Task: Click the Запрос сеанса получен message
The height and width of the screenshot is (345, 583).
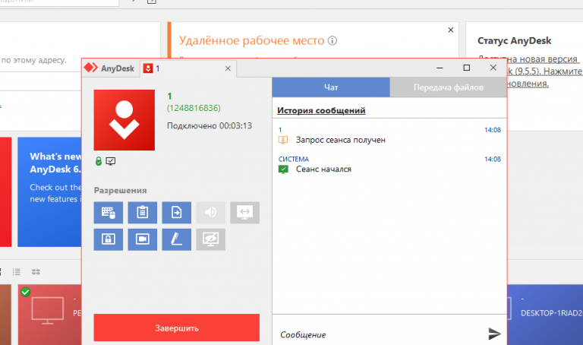Action: (x=341, y=140)
